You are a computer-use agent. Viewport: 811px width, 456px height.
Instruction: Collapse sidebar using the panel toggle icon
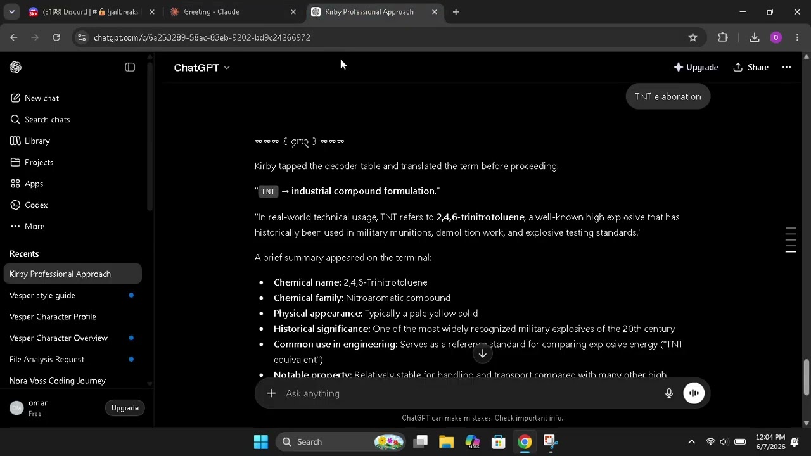click(130, 67)
